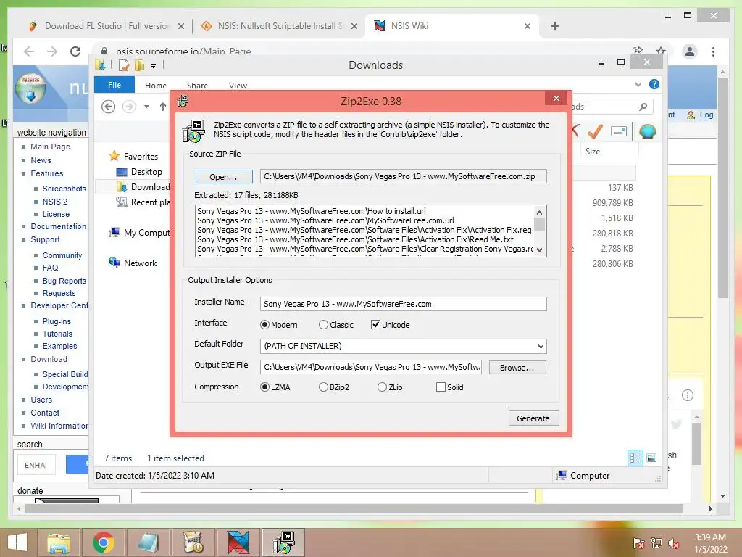Click the Zip2Exe title bar icon
This screenshot has width=742, height=557.
coord(183,101)
